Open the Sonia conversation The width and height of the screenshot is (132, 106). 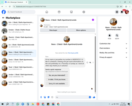pos(18,61)
